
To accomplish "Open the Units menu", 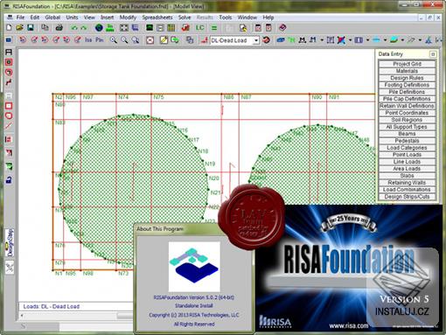I will click(72, 17).
